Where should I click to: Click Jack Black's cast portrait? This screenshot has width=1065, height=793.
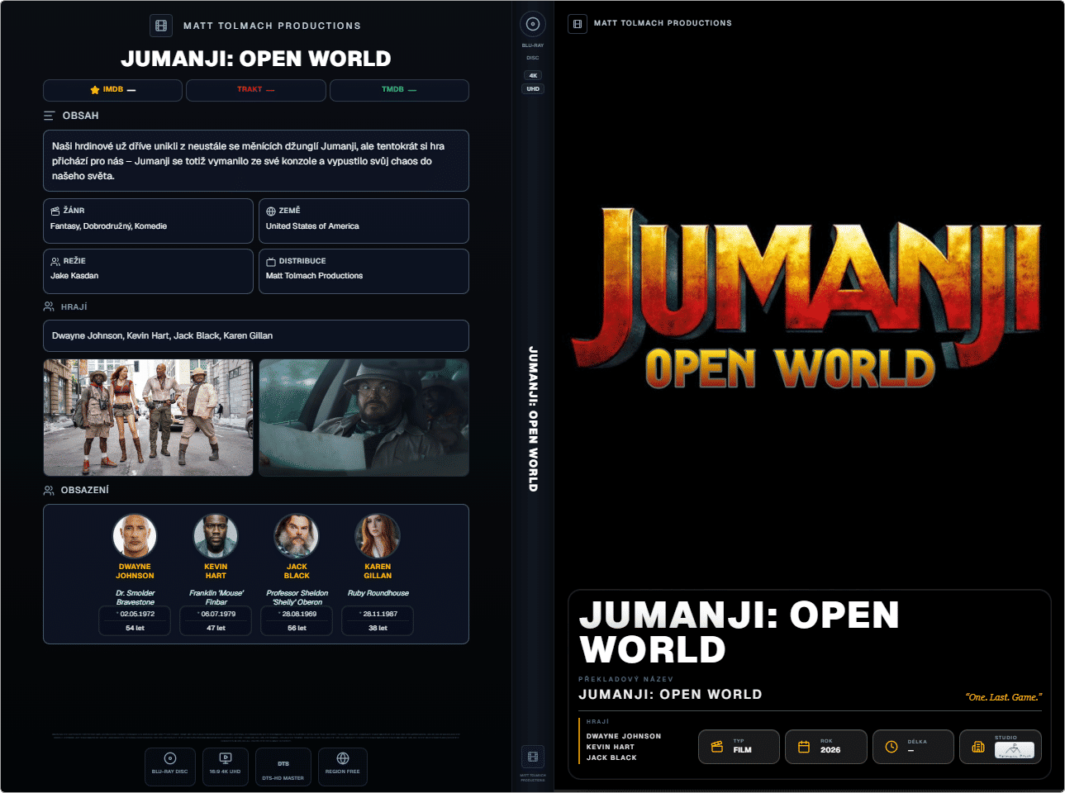click(297, 536)
